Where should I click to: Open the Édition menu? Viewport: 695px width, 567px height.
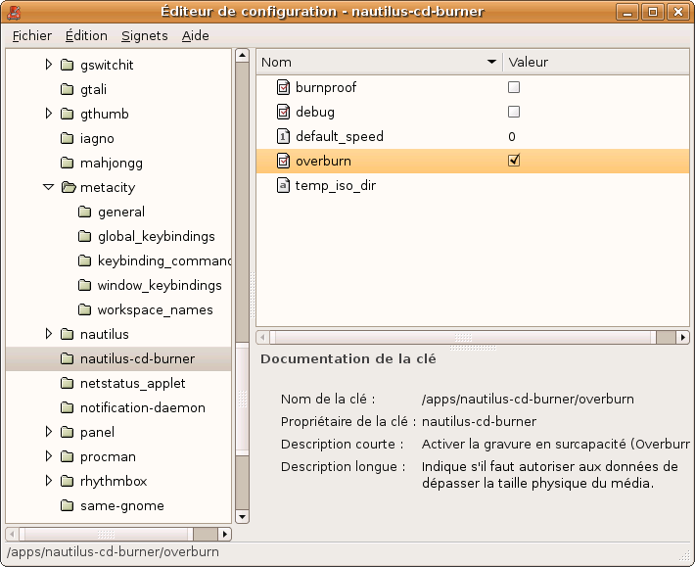(x=86, y=35)
